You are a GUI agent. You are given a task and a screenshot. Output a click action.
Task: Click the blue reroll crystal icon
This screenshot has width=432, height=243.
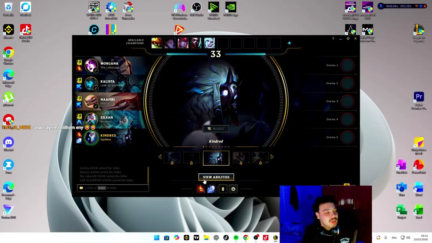coord(289,43)
